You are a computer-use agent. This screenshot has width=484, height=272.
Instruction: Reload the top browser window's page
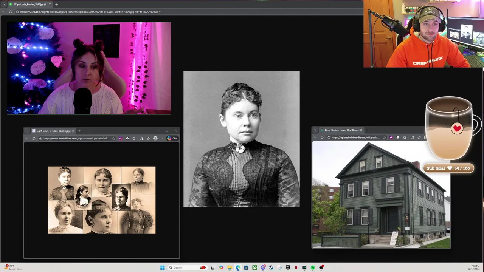[11, 12]
